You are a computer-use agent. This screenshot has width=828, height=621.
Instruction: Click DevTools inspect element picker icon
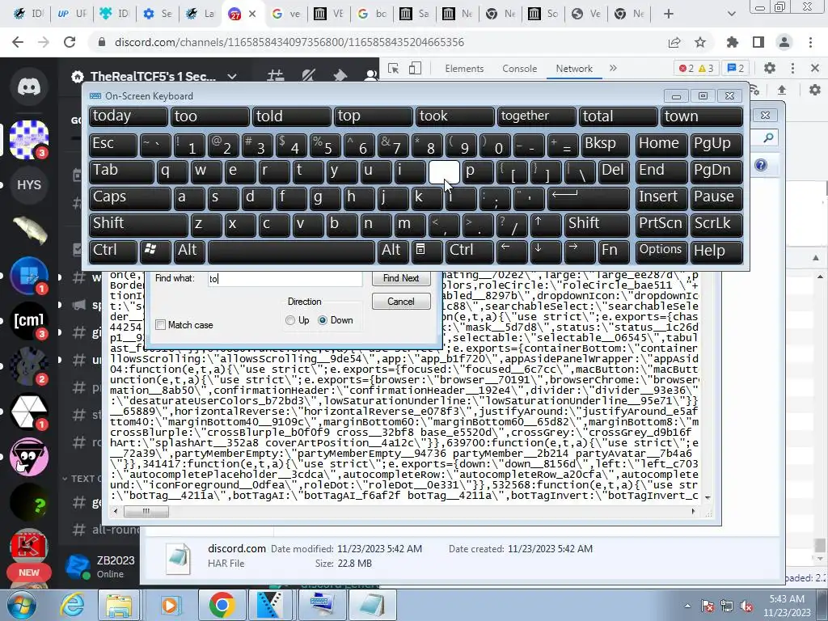coord(393,69)
